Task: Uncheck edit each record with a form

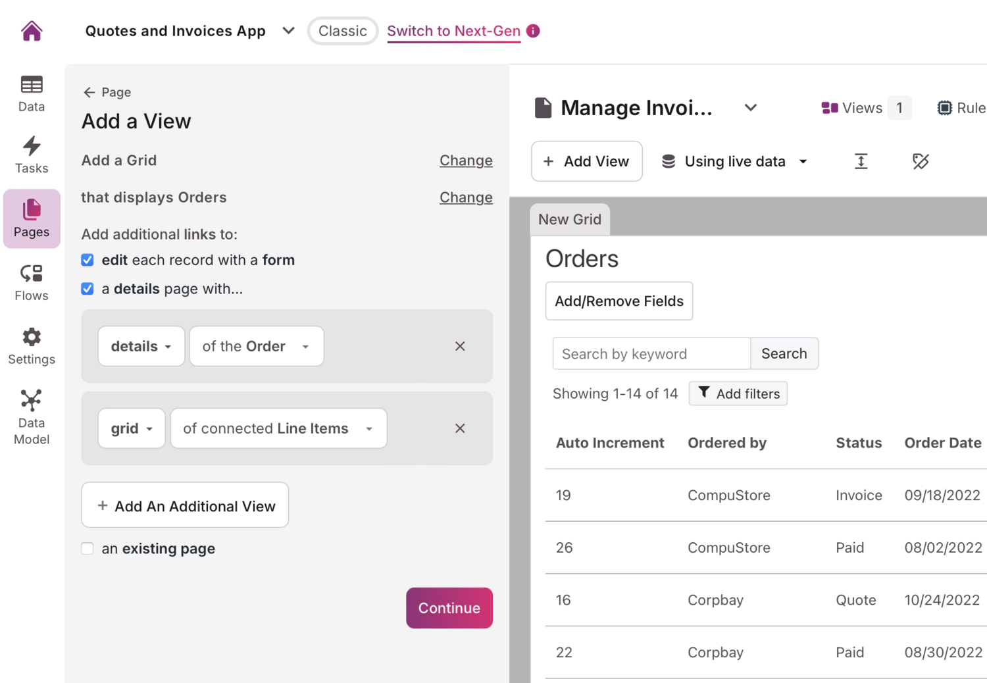Action: tap(87, 260)
